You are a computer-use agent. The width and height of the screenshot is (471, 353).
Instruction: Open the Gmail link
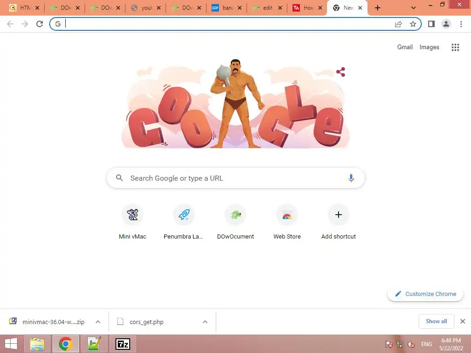pyautogui.click(x=405, y=47)
